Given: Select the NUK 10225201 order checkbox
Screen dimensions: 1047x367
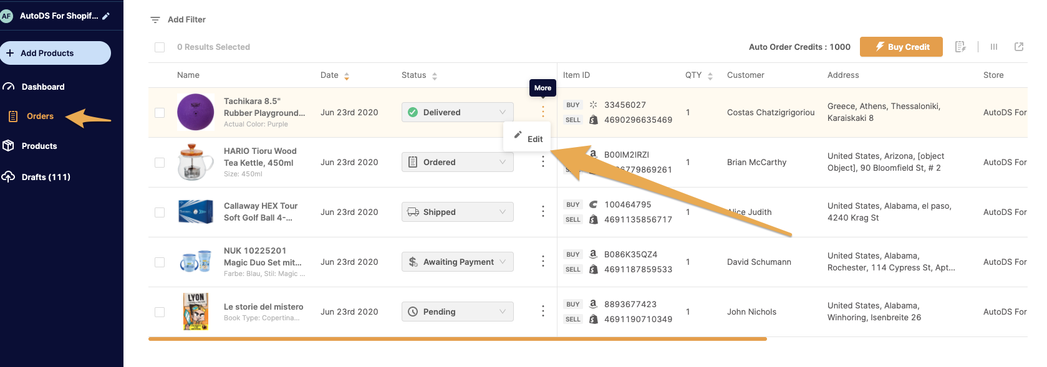Looking at the screenshot, I should click(160, 262).
